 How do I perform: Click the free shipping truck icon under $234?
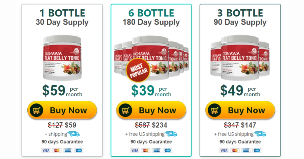point(171,134)
